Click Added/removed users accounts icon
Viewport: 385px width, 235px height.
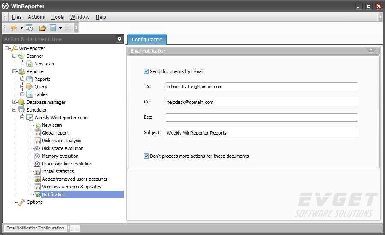37,179
